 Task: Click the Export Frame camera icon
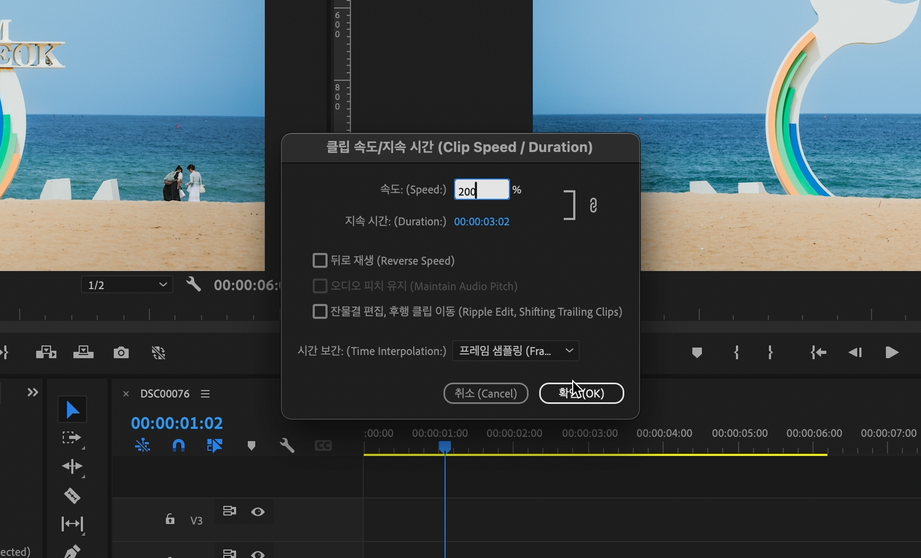[x=121, y=352]
